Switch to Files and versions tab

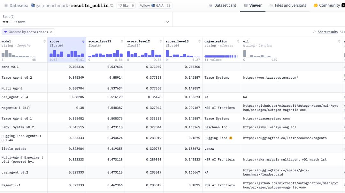tap(287, 5)
